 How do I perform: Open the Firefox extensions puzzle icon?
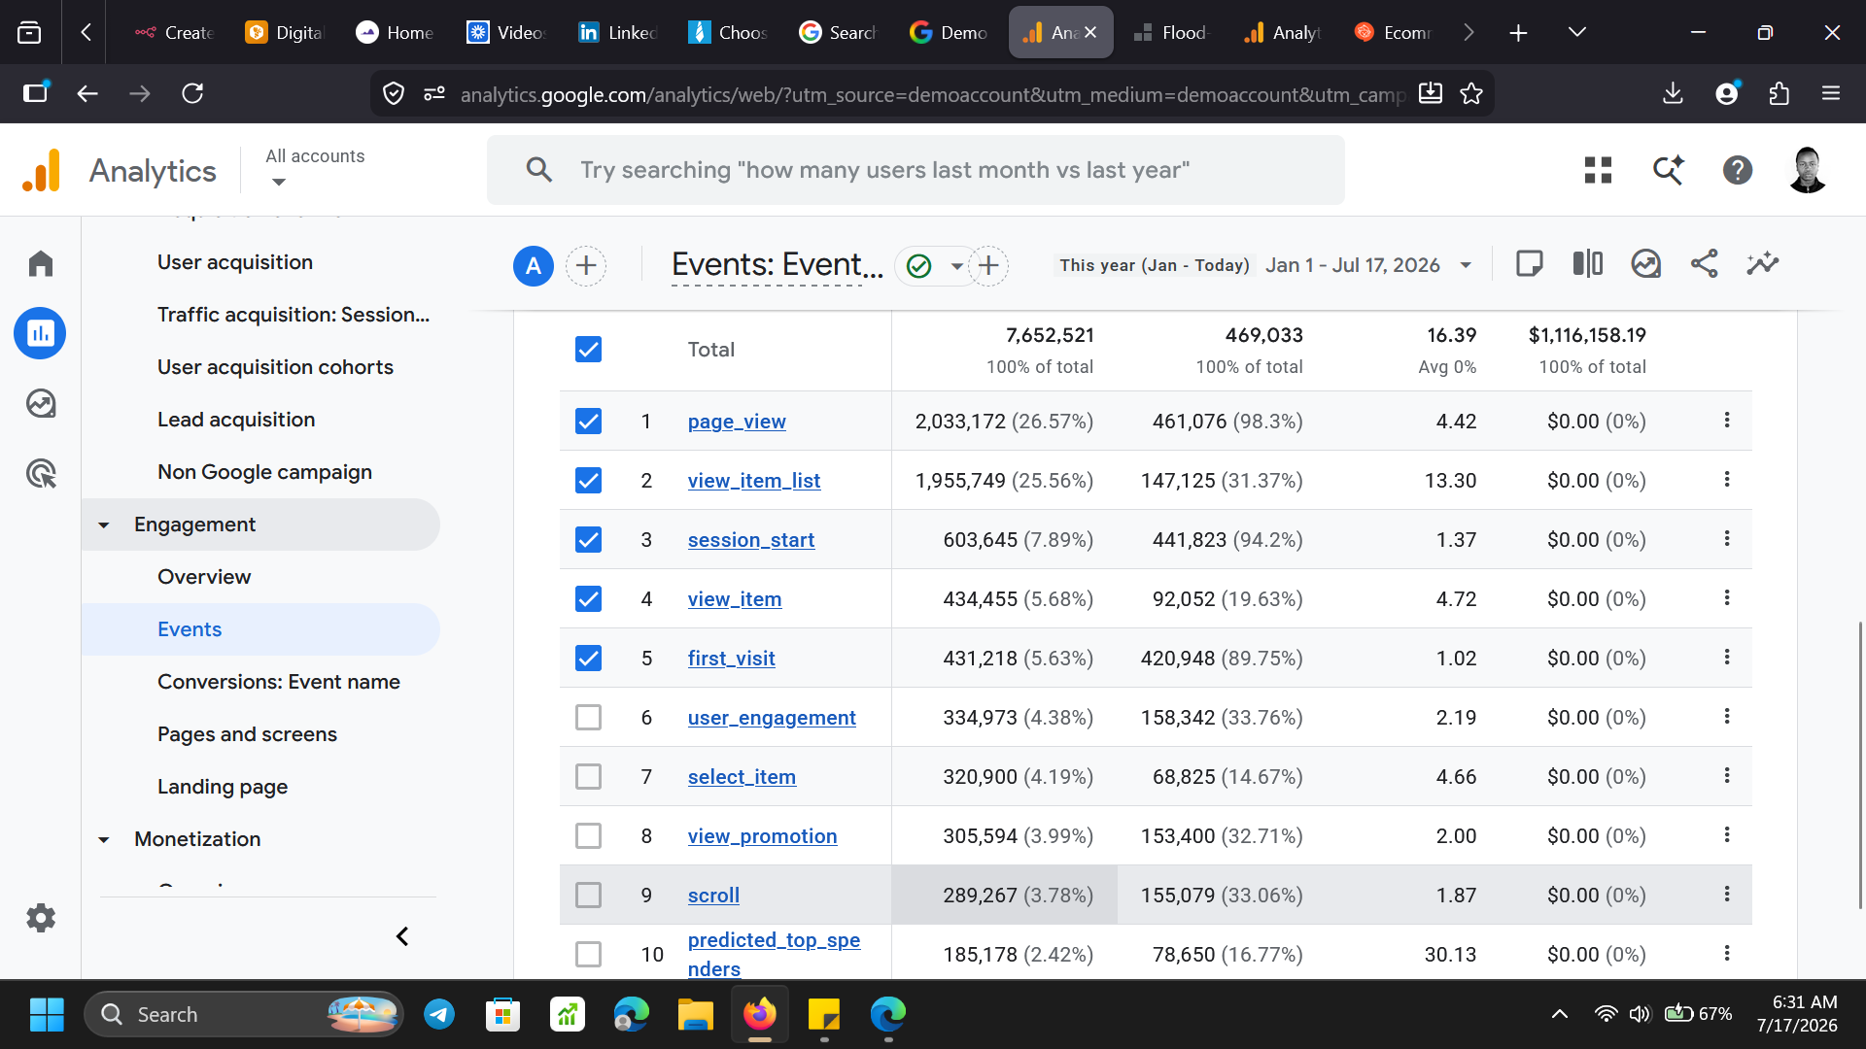[x=1780, y=93]
